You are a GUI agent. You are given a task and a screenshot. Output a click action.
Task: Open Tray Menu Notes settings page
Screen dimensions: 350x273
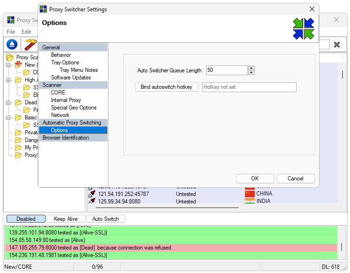tap(78, 70)
